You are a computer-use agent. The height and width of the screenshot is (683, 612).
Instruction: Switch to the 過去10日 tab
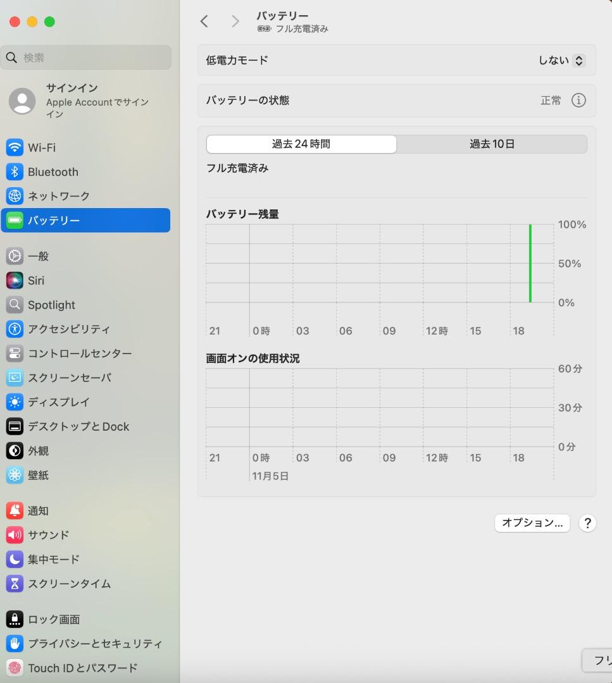[x=492, y=144]
